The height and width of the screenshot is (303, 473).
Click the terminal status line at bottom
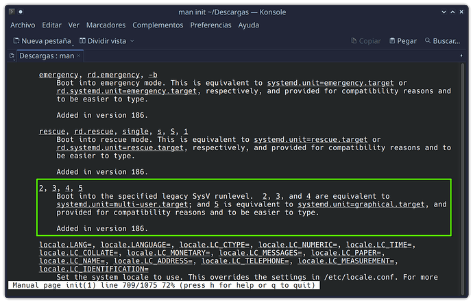162,284
